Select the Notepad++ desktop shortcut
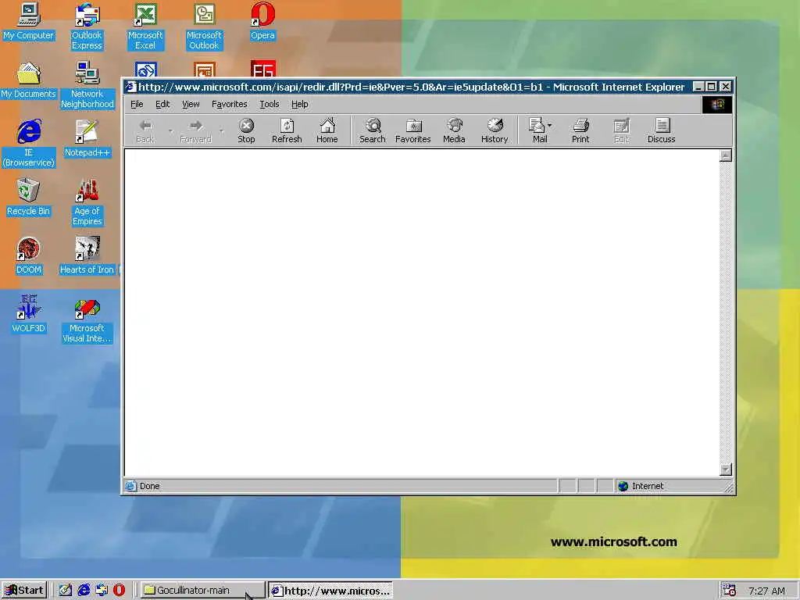Image resolution: width=800 pixels, height=600 pixels. click(87, 139)
